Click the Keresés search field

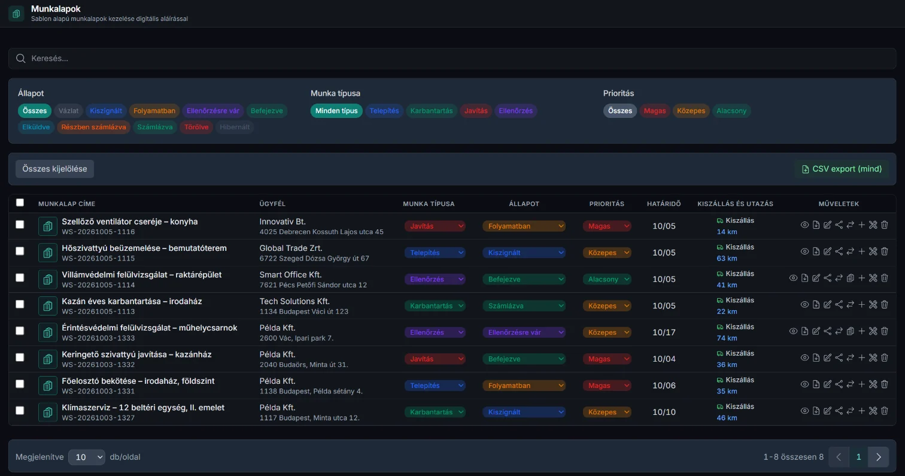452,58
